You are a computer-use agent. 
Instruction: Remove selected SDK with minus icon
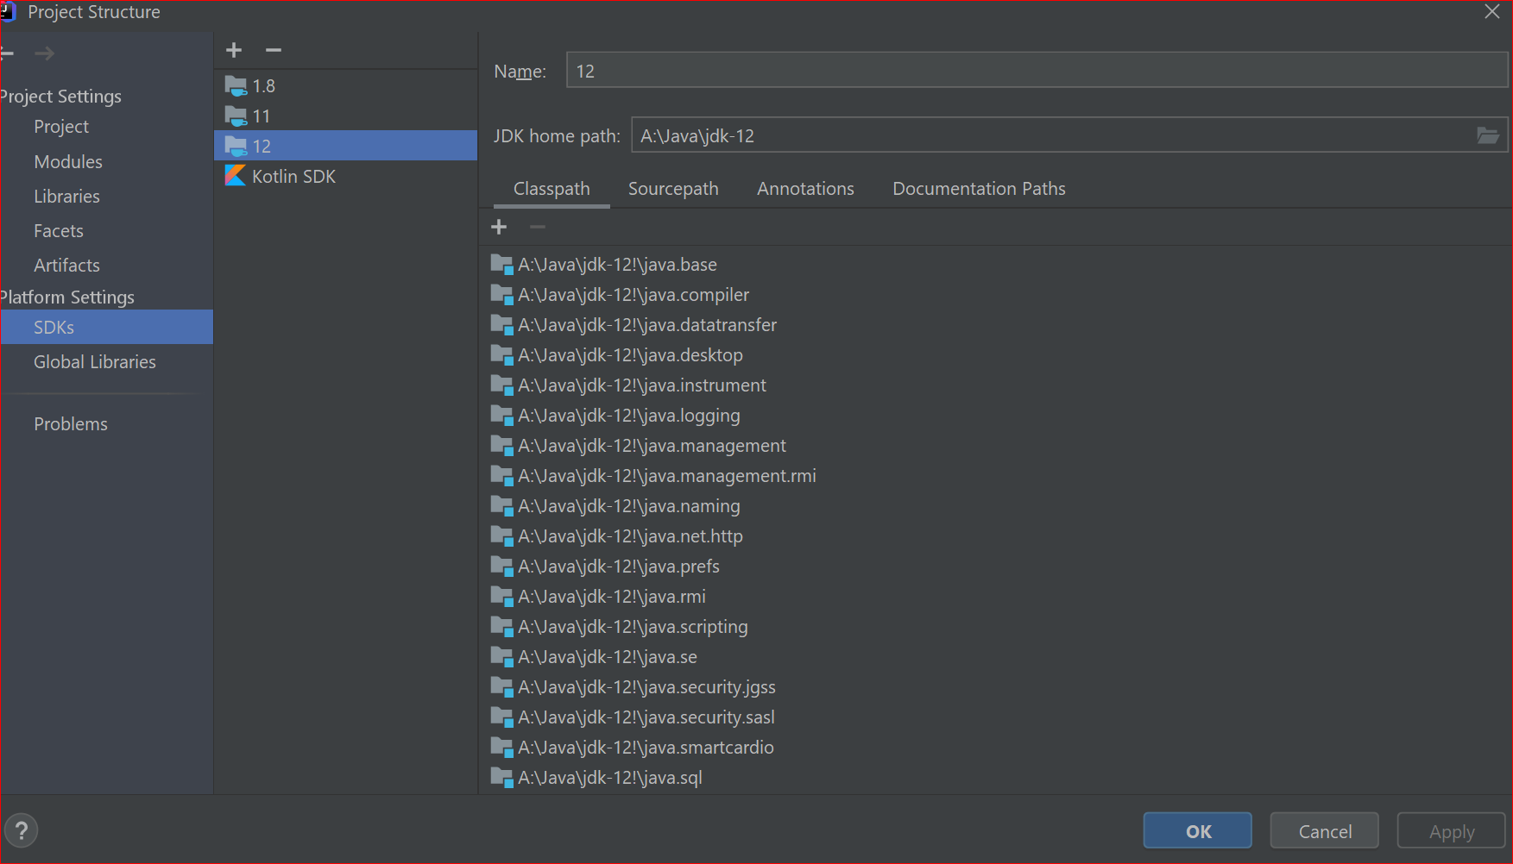click(274, 51)
